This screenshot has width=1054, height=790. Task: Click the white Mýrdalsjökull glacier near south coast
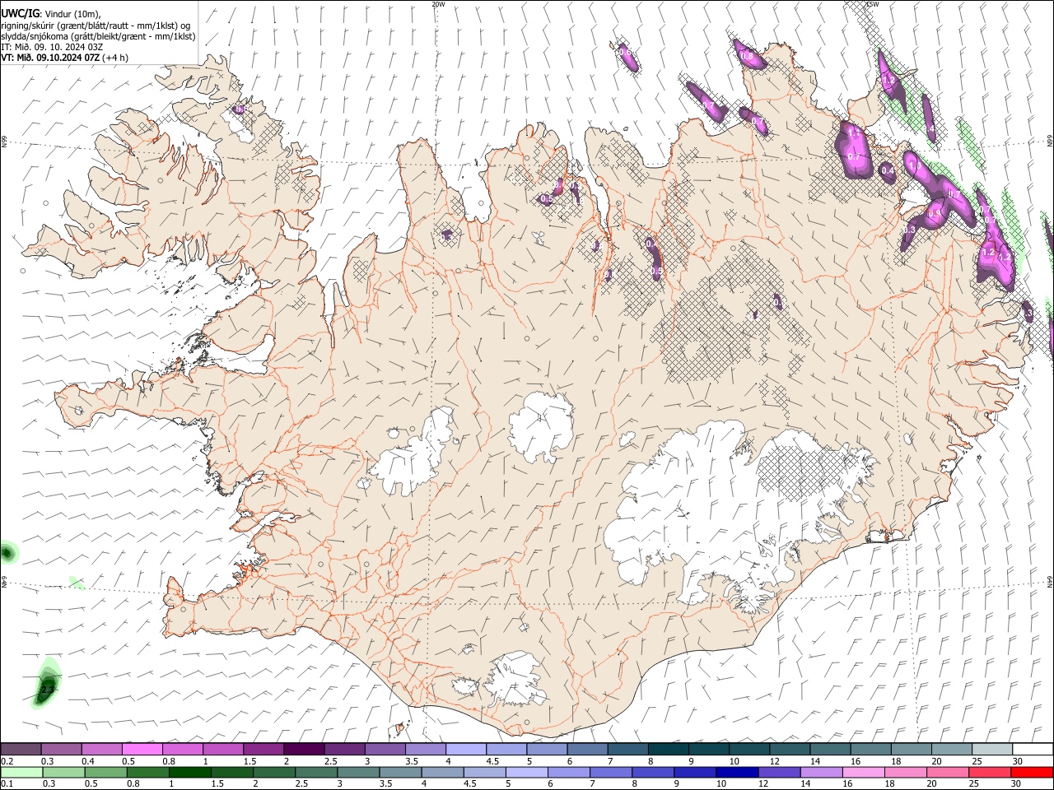[516, 680]
